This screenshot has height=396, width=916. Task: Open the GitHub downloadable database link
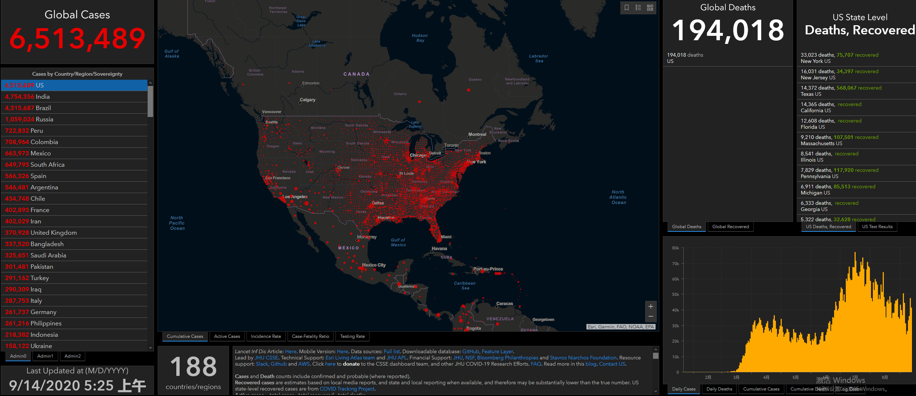(x=470, y=351)
